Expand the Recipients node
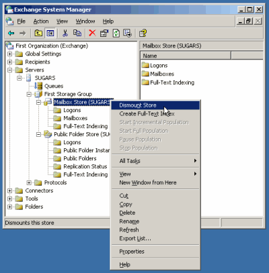 pyautogui.click(x=9, y=62)
